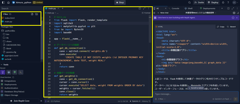Viewport: 240px width, 104px height.
Task: Add a new editor tab
Action: pos(62,9)
